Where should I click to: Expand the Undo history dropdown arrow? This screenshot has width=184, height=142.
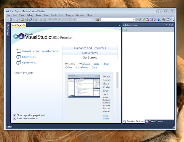coord(53,20)
